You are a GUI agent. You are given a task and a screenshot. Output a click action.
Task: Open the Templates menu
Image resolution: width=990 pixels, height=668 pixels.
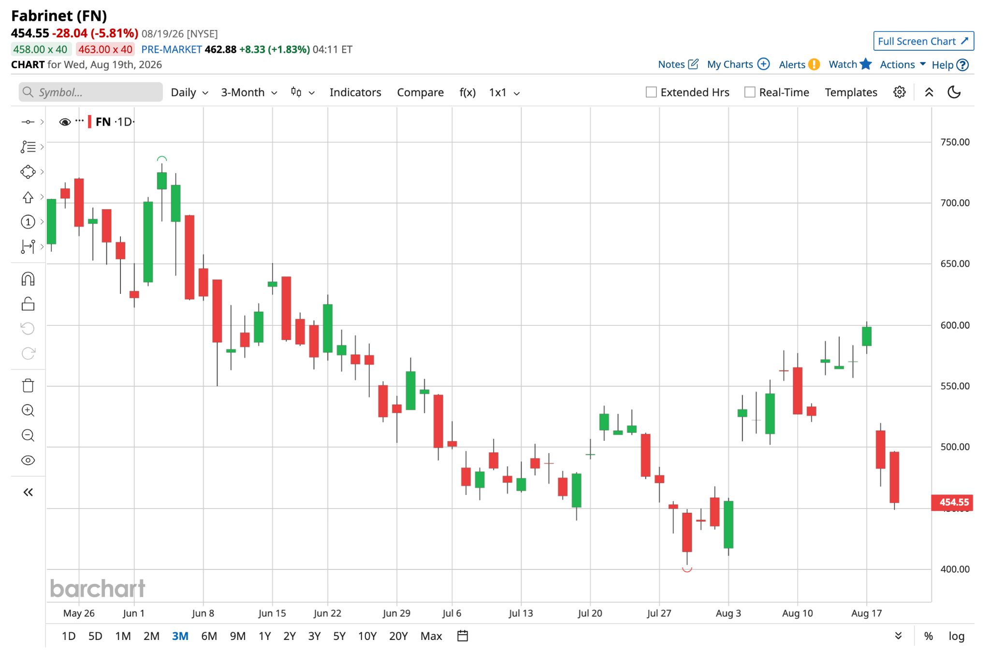851,92
